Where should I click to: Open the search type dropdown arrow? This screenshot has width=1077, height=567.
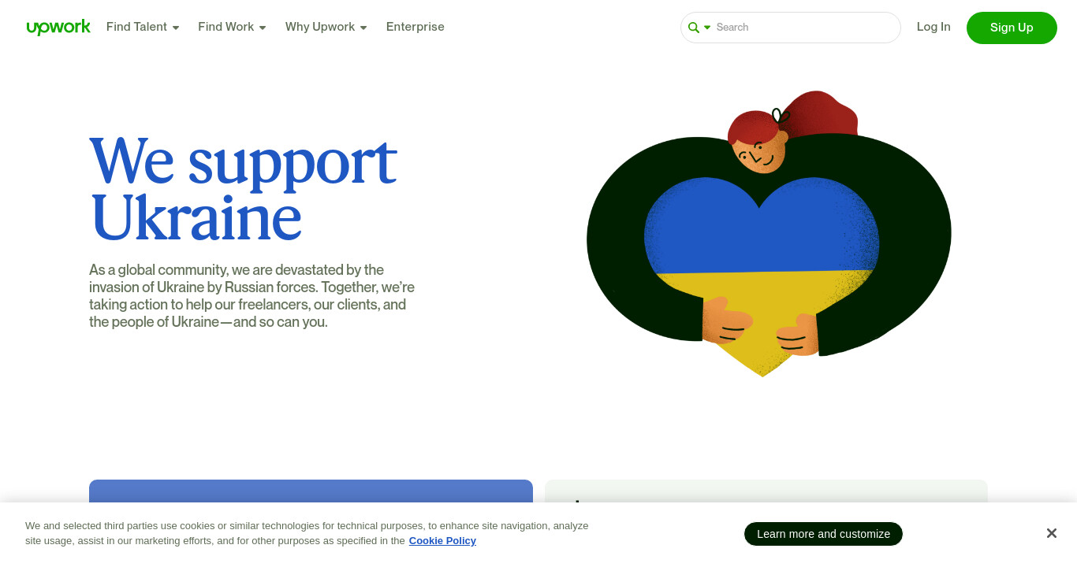click(707, 28)
